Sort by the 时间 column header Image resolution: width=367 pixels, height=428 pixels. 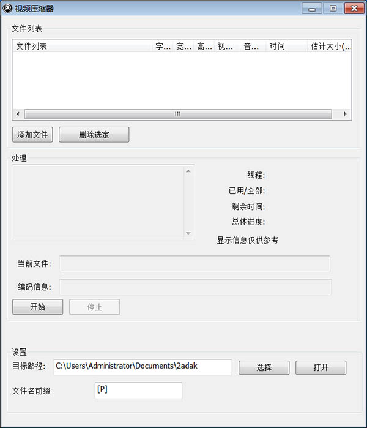(x=286, y=46)
